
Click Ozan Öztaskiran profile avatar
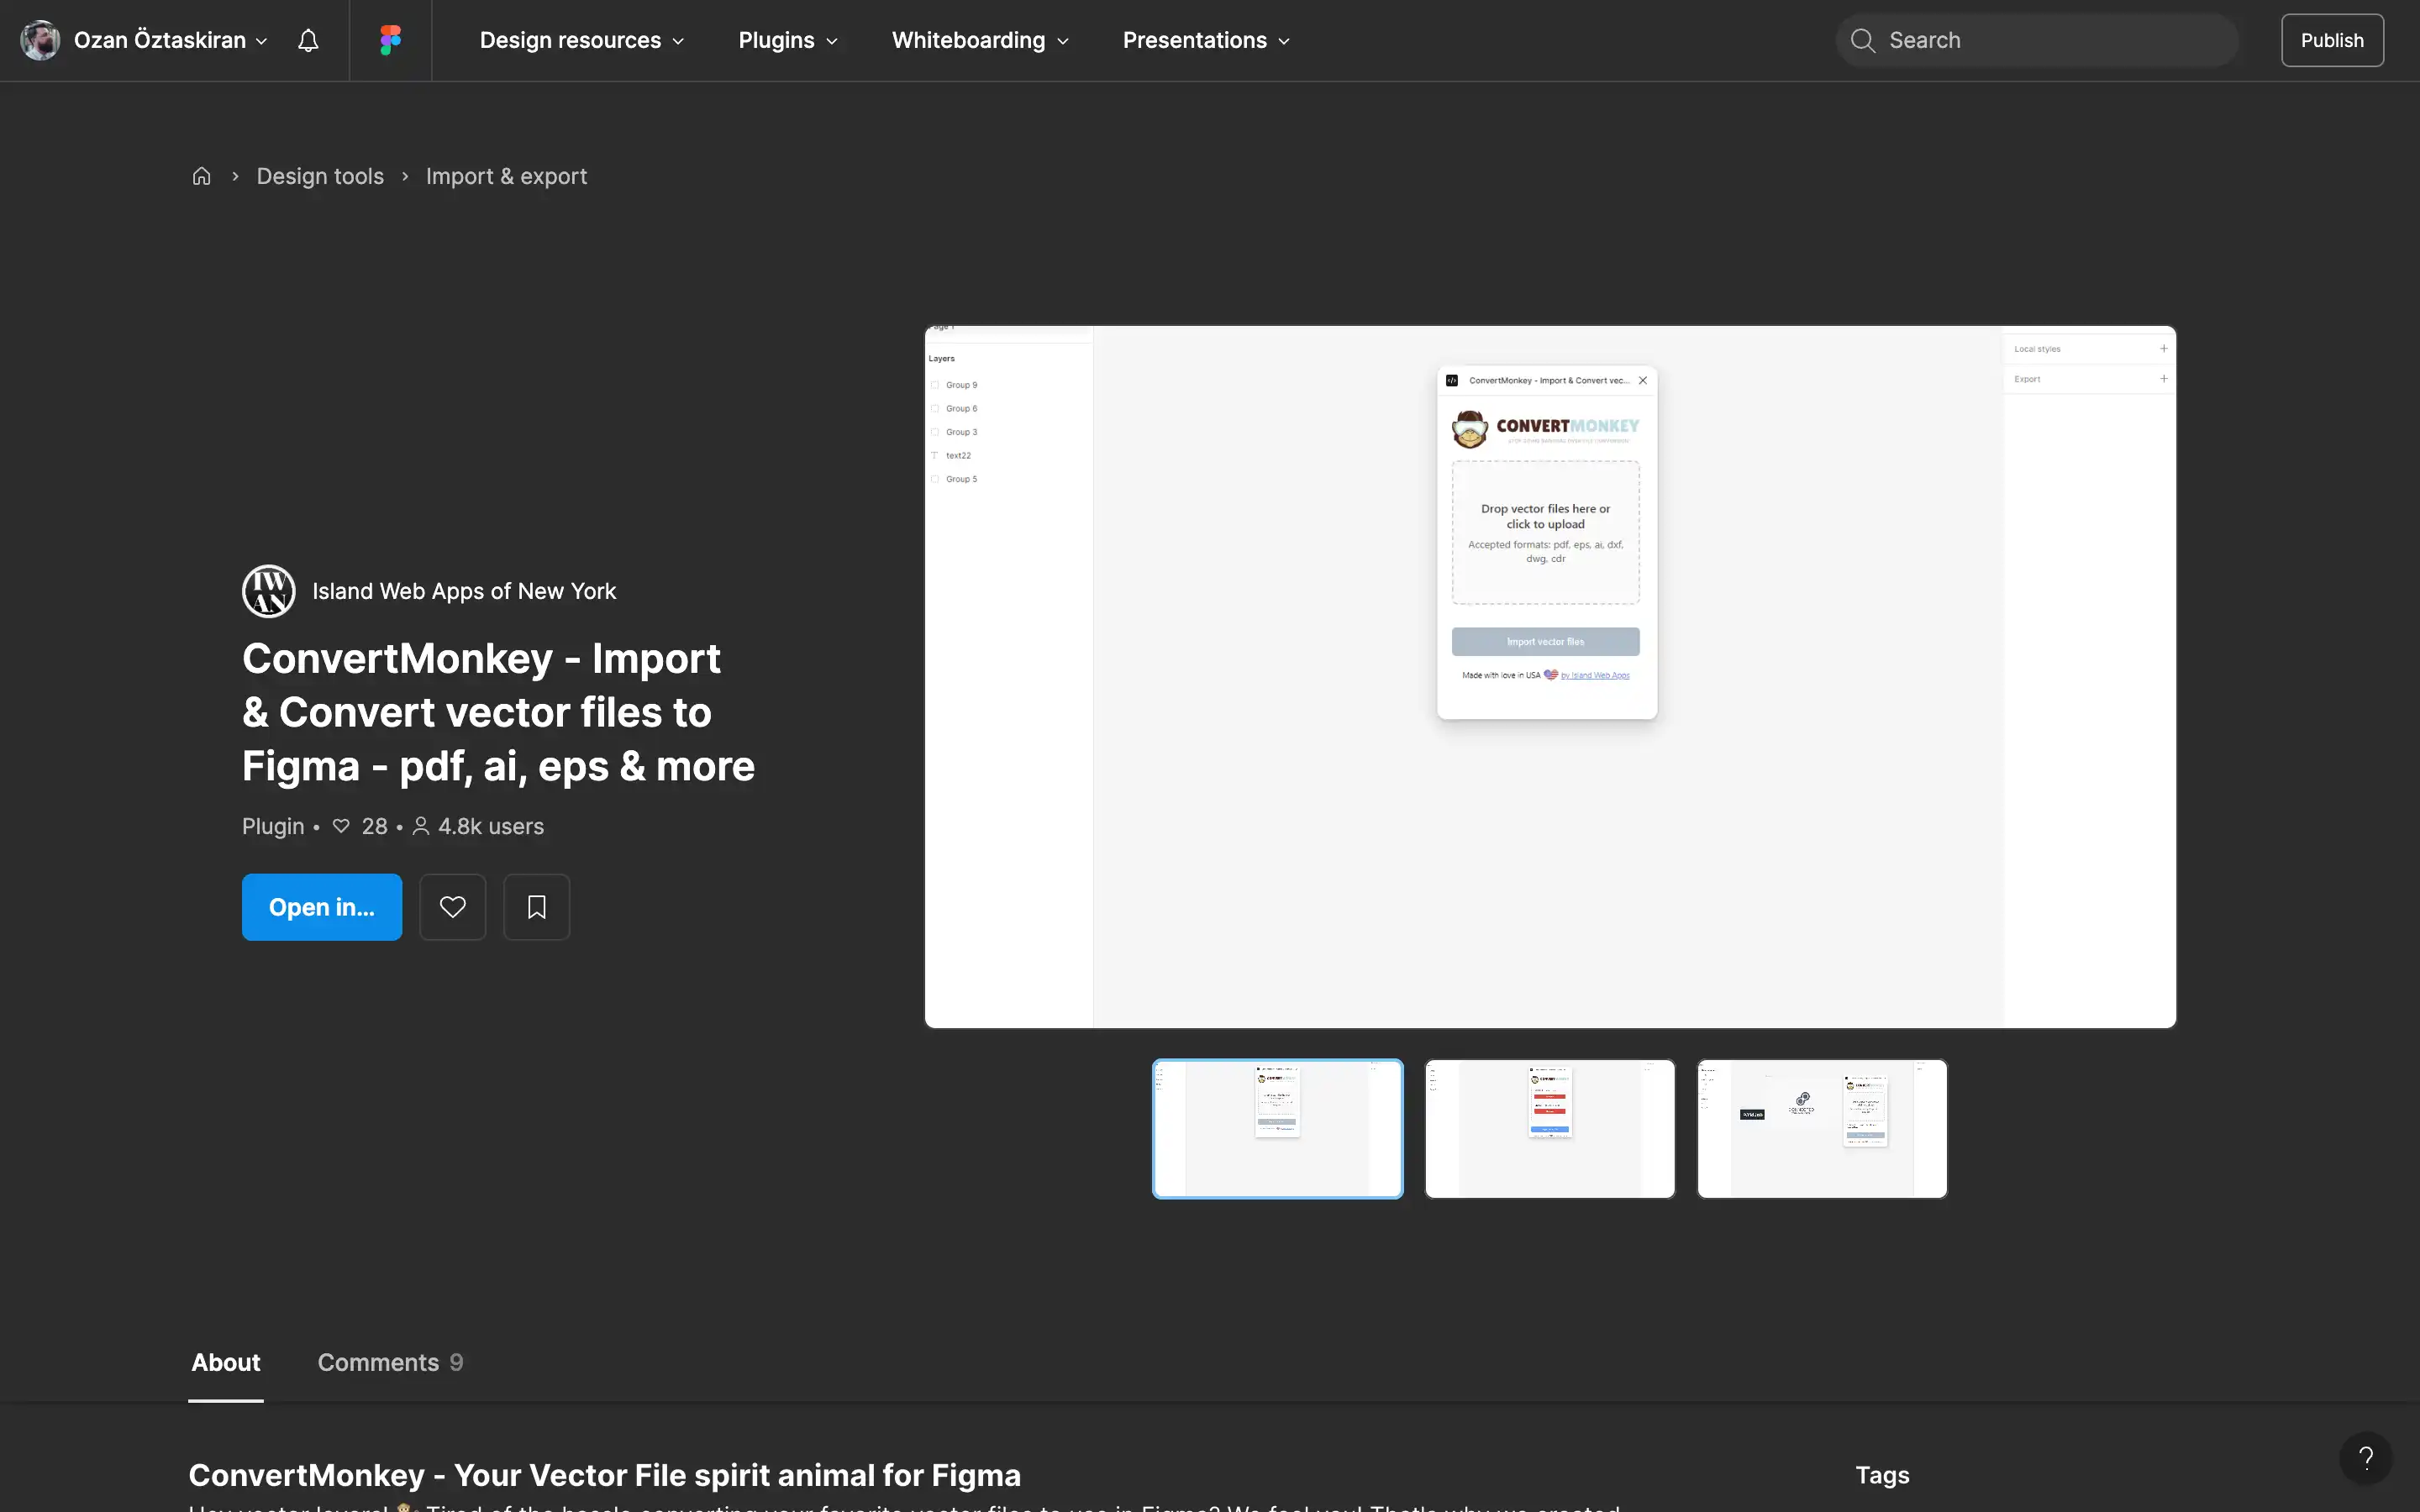[40, 40]
